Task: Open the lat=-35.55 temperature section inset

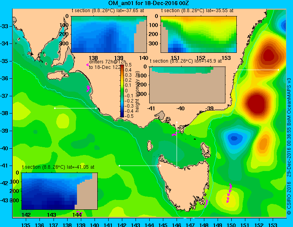Action: click(198, 34)
